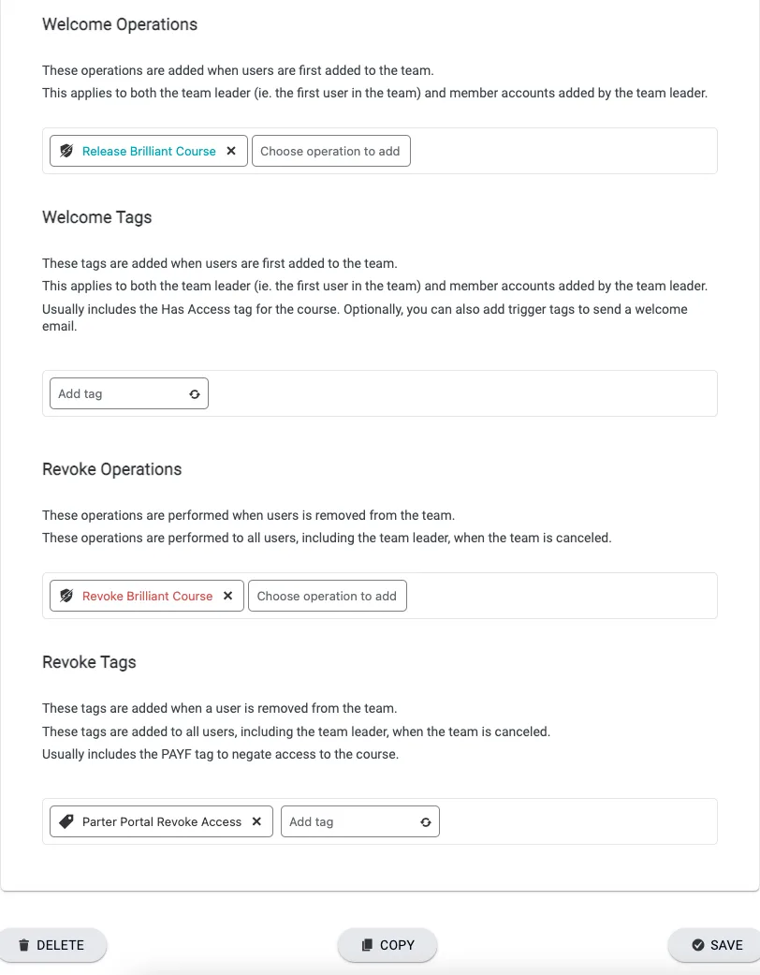Refresh the Revoke Tags list icon
This screenshot has width=760, height=975.
tap(426, 822)
